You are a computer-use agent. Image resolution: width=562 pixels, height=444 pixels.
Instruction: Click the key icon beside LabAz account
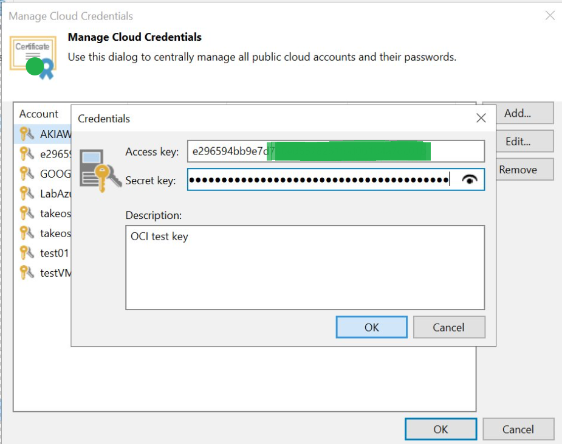tap(27, 193)
